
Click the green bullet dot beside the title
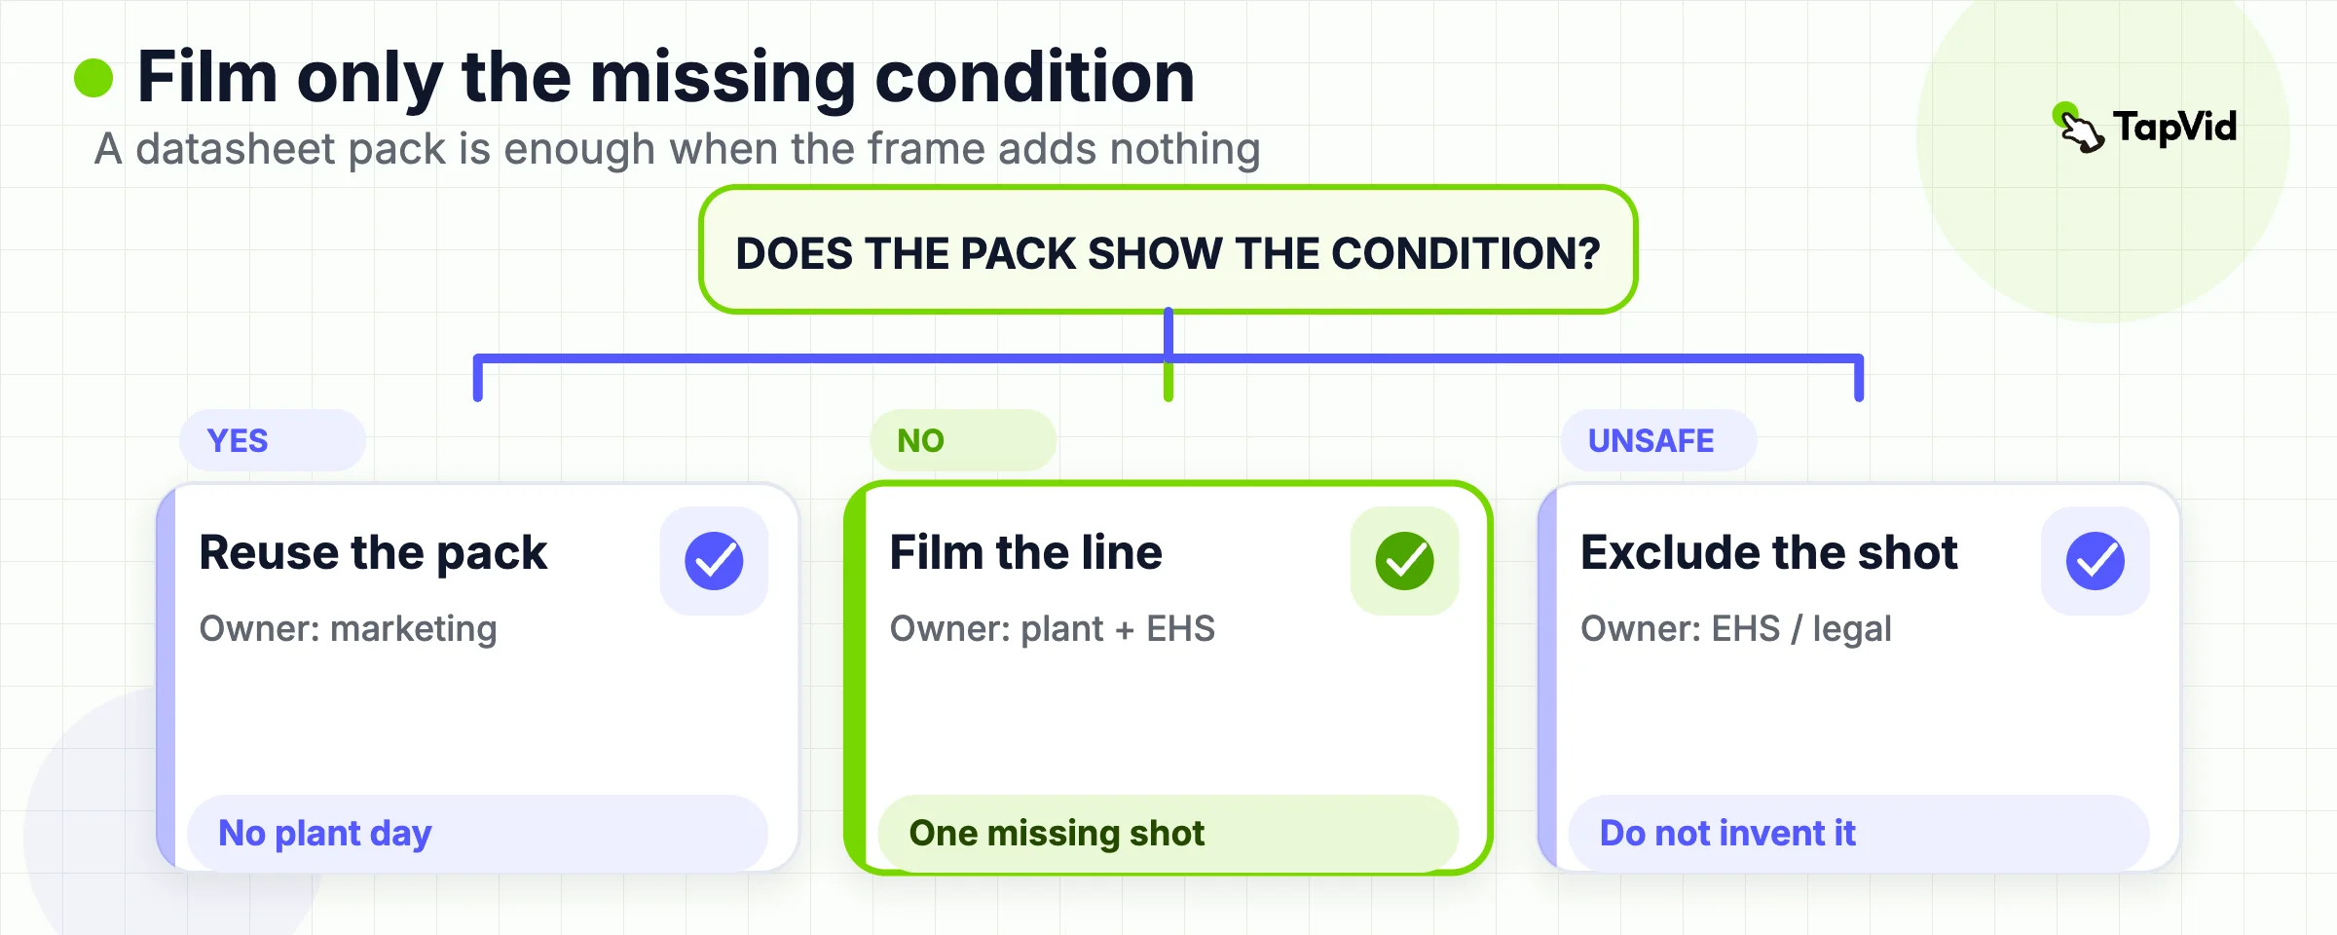point(93,78)
